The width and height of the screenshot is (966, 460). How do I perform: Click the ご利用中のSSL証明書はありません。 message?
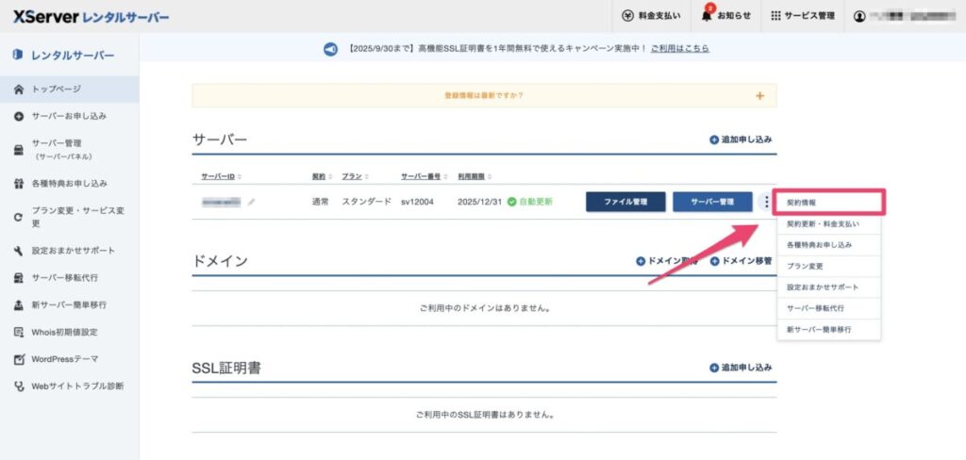coord(484,415)
